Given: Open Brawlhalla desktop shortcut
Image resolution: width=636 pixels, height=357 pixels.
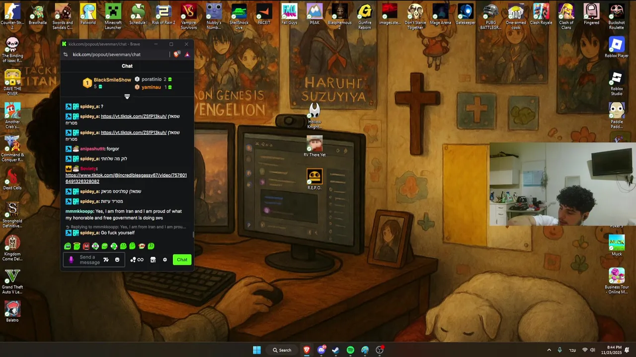Looking at the screenshot, I should (38, 15).
